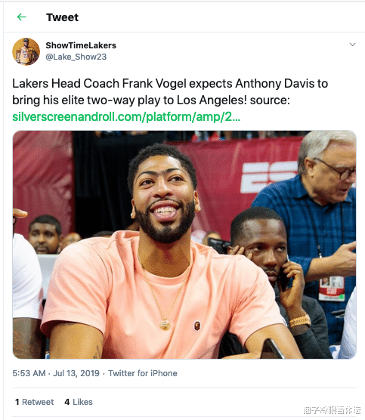
Task: Click the watermark text at bottom right
Action: [332, 410]
